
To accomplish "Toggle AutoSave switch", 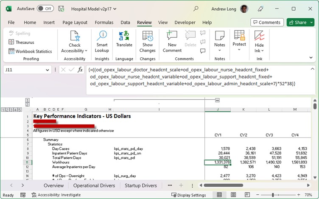I will (x=45, y=8).
